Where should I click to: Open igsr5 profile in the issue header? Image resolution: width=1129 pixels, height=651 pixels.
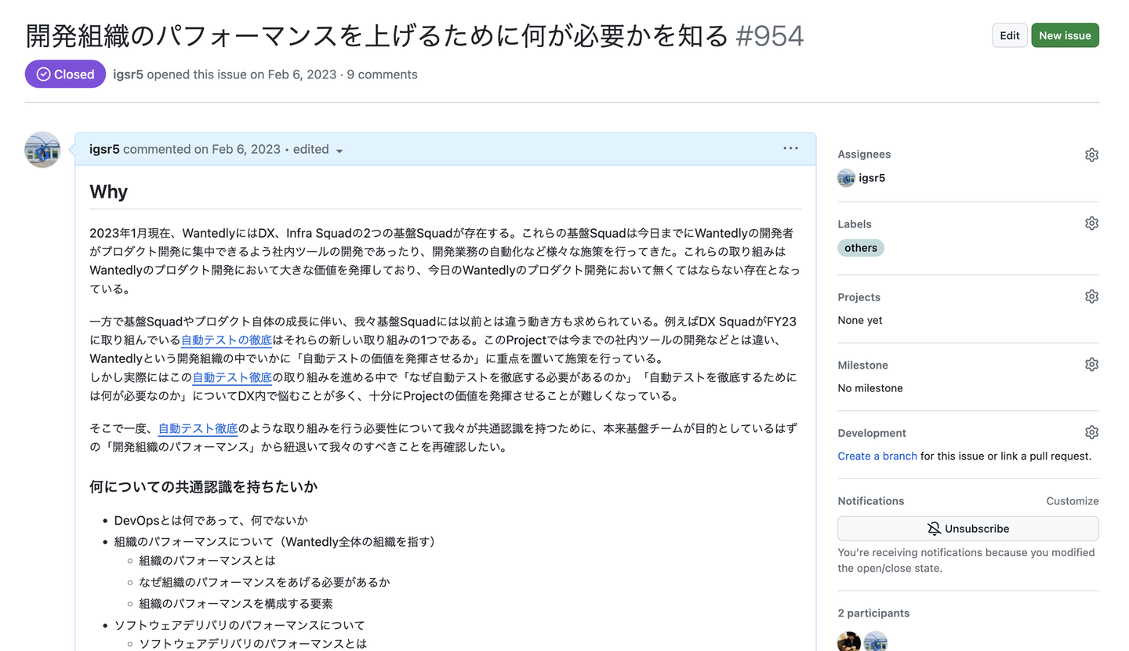coord(128,75)
